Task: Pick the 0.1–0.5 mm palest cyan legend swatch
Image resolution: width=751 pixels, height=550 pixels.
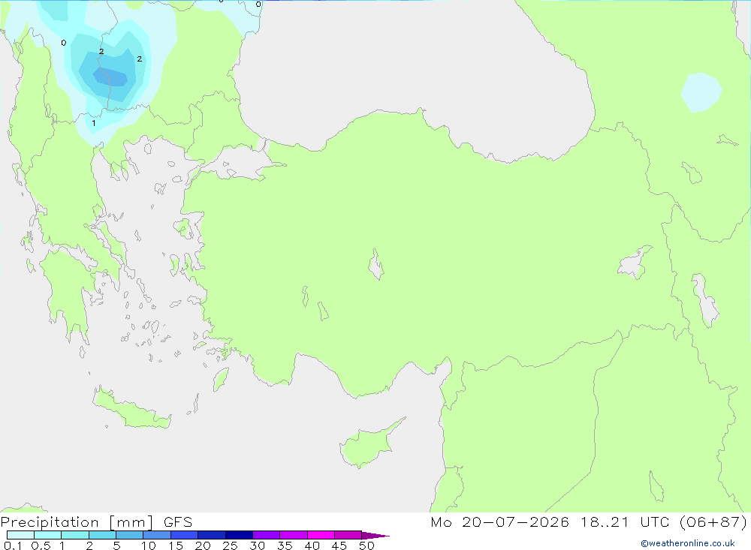Action: pos(20,535)
